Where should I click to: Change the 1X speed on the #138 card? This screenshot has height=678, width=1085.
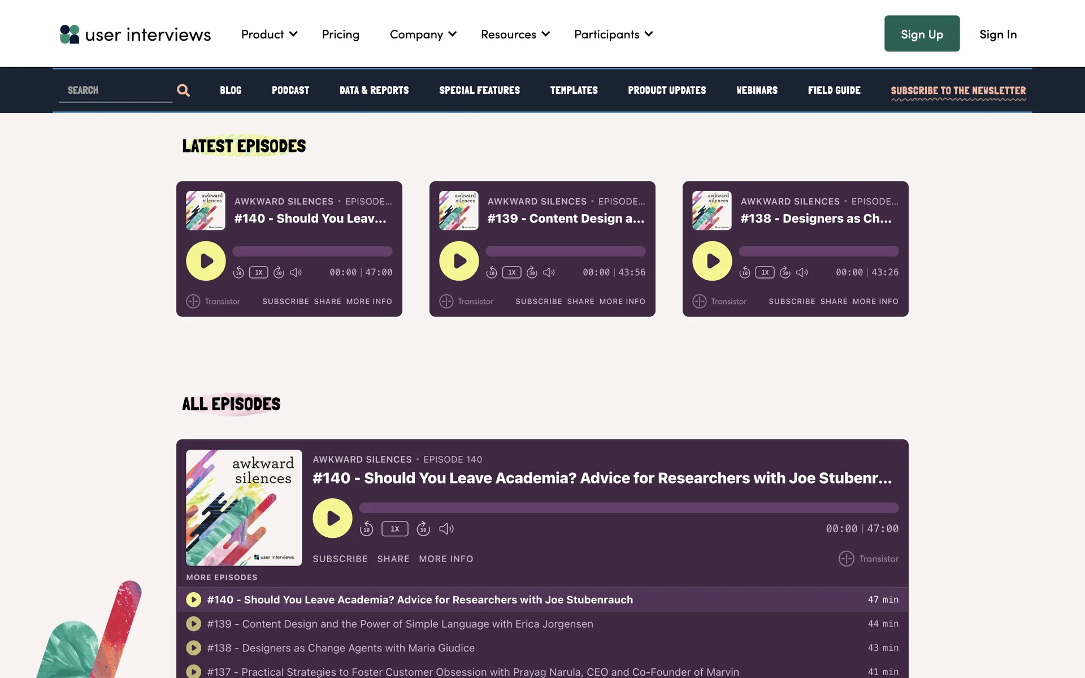[765, 272]
